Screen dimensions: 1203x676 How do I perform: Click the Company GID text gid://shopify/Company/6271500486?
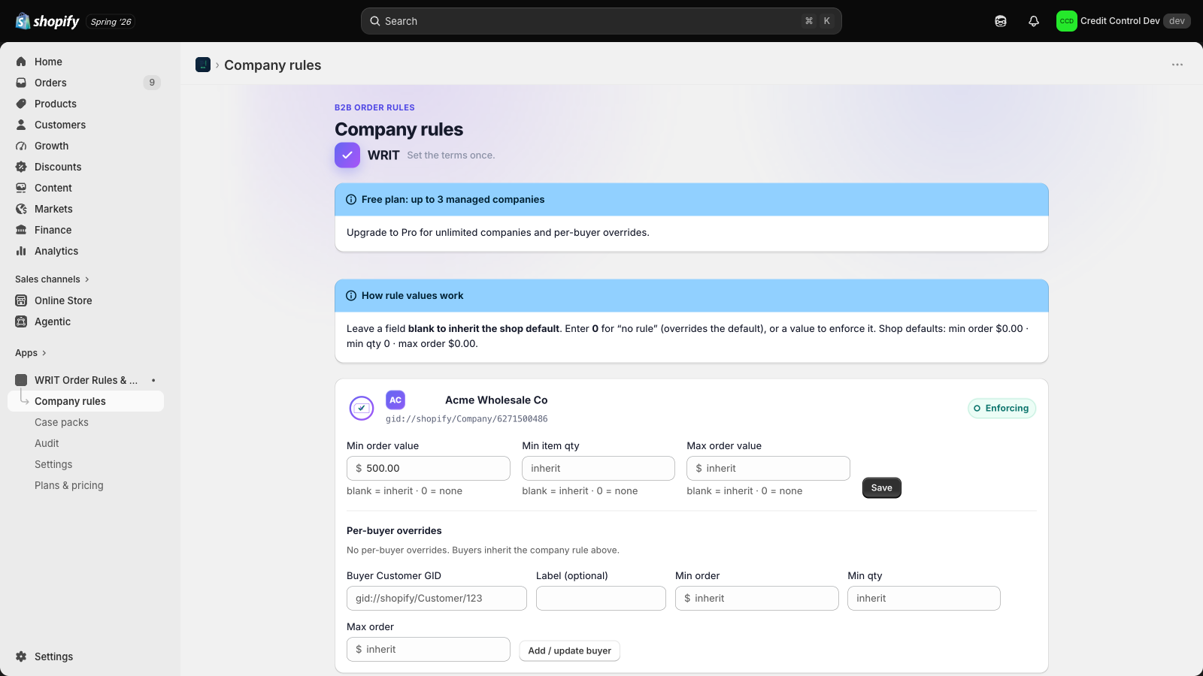click(x=467, y=419)
